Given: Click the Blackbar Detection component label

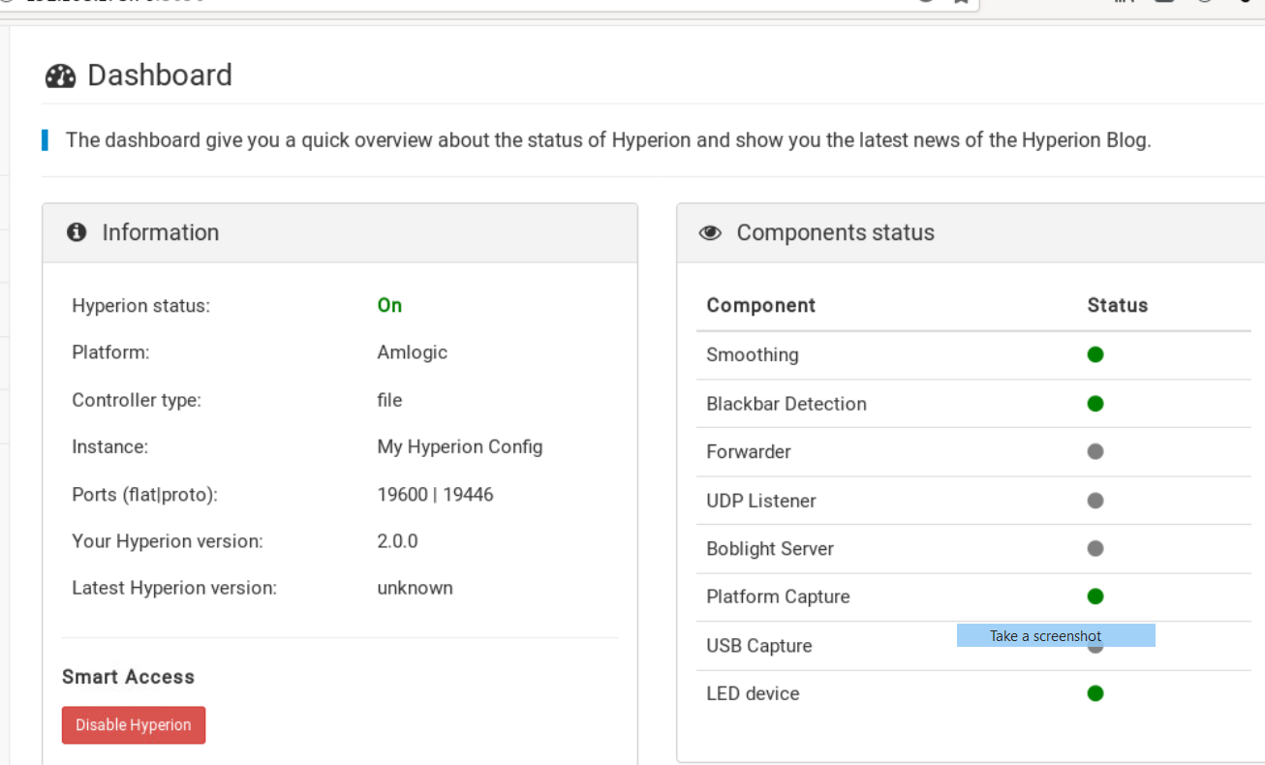Looking at the screenshot, I should coord(787,404).
